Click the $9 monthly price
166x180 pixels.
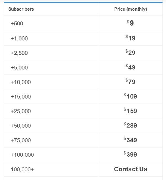(x=130, y=23)
